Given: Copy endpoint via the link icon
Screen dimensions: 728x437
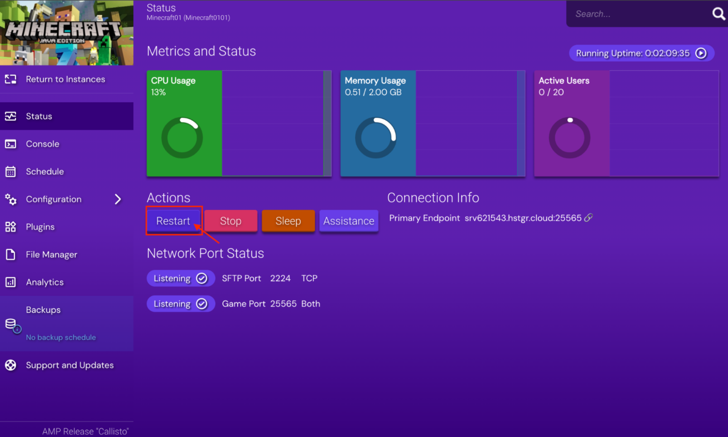Looking at the screenshot, I should (x=589, y=218).
